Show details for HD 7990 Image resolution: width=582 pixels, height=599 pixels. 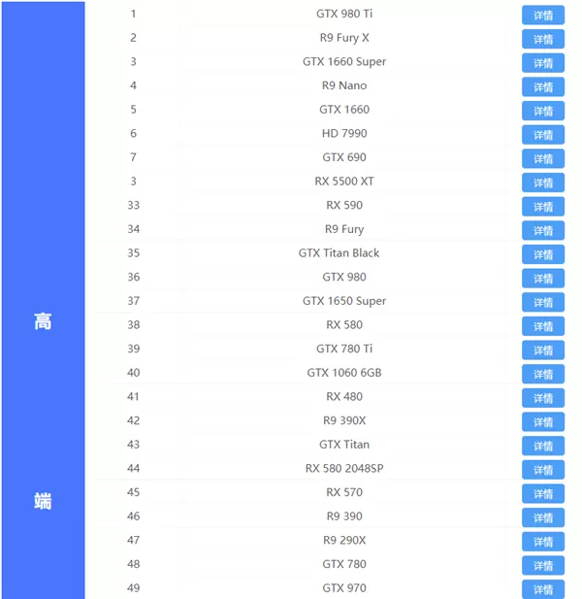[542, 135]
